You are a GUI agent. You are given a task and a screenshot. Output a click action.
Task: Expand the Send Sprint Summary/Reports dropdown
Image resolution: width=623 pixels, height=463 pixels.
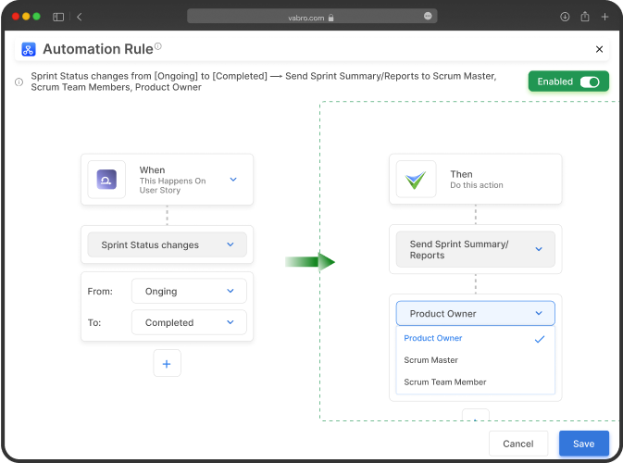coord(475,250)
